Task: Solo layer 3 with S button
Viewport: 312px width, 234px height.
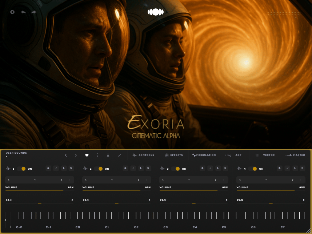Action: (x=225, y=168)
